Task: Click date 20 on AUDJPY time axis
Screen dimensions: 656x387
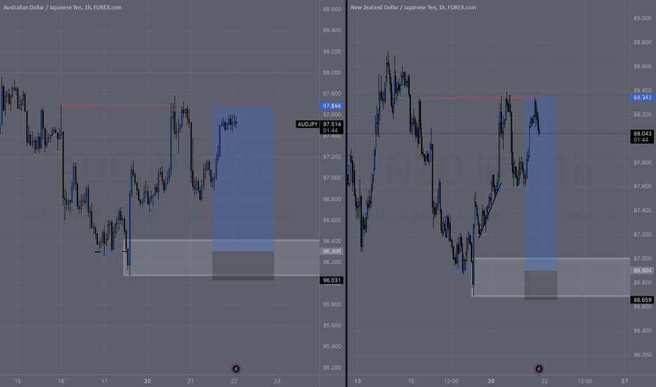Action: tap(147, 381)
